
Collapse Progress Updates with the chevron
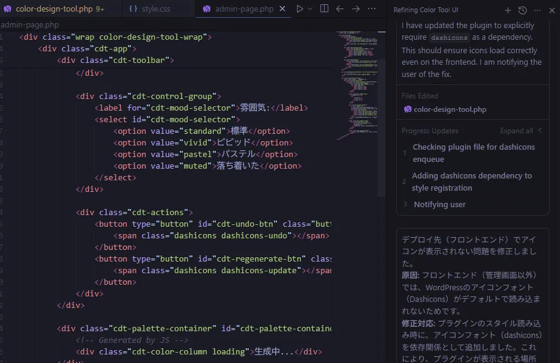(540, 130)
